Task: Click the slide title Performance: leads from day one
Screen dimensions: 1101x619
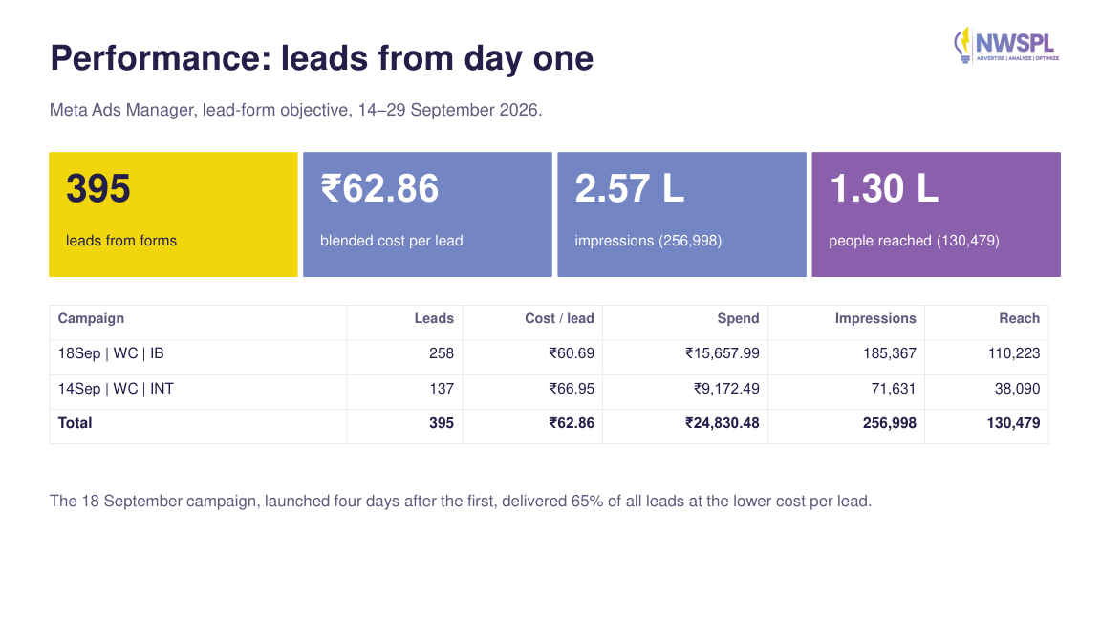Action: (321, 58)
